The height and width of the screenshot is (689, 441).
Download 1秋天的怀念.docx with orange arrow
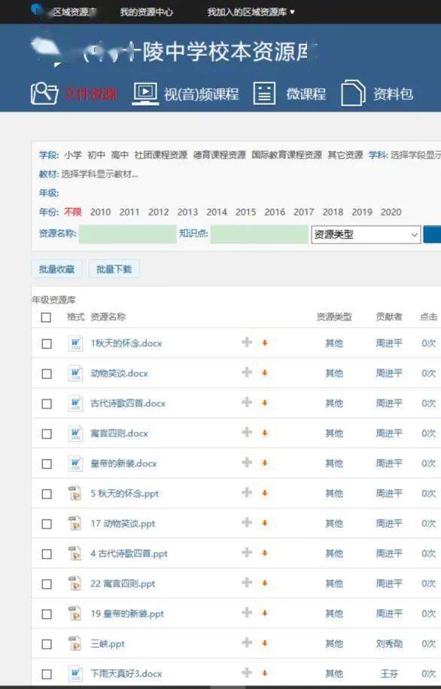(x=265, y=343)
